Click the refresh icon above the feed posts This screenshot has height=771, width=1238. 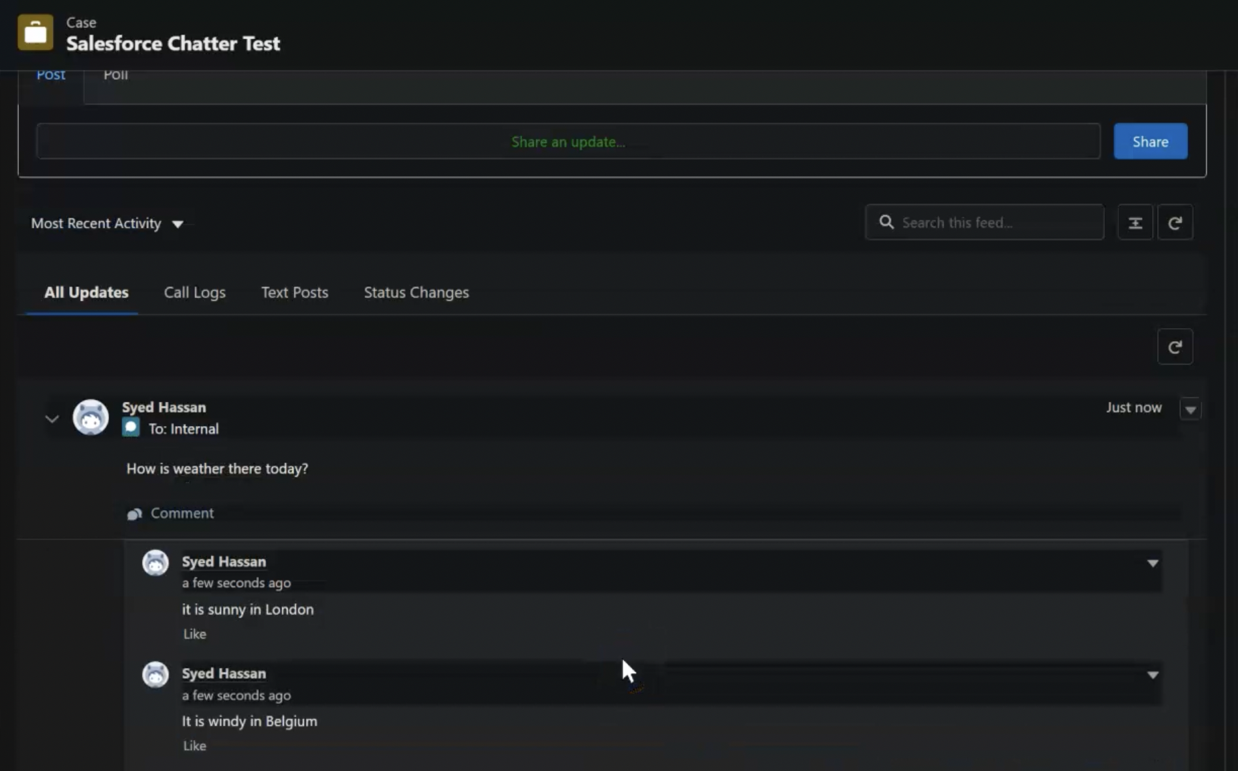click(x=1175, y=346)
